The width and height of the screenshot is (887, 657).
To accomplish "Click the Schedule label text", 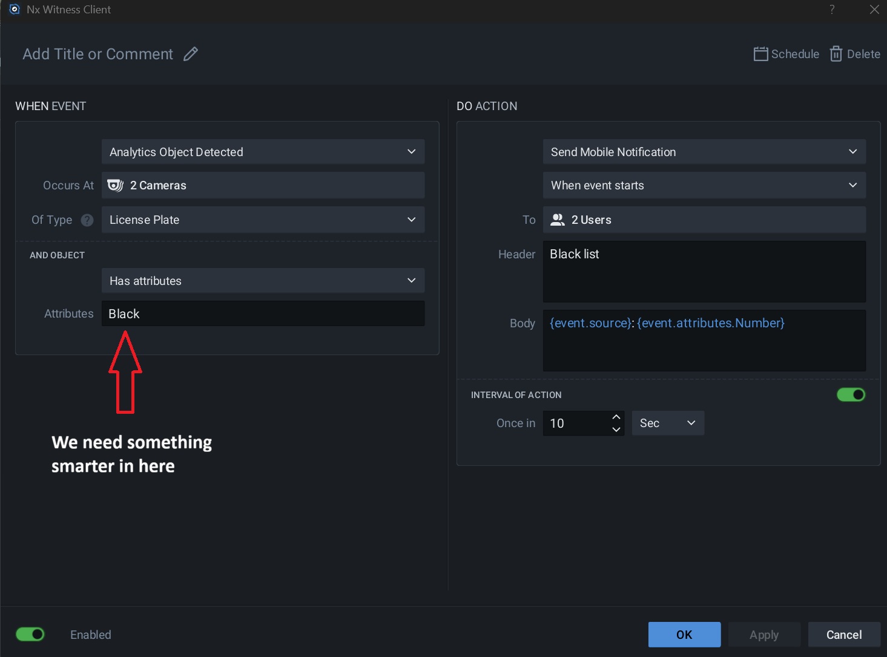I will [795, 54].
